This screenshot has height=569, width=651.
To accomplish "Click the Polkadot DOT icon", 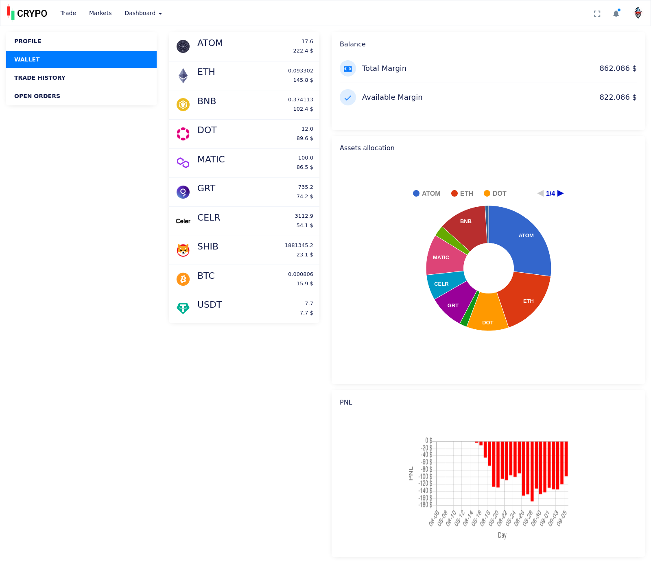I will (x=183, y=133).
